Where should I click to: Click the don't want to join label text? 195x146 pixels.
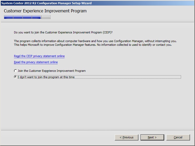(x=46, y=77)
